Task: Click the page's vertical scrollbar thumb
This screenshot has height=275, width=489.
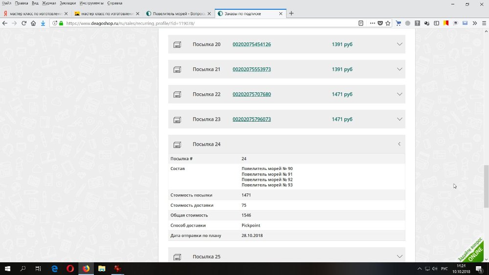Action: tap(486, 186)
